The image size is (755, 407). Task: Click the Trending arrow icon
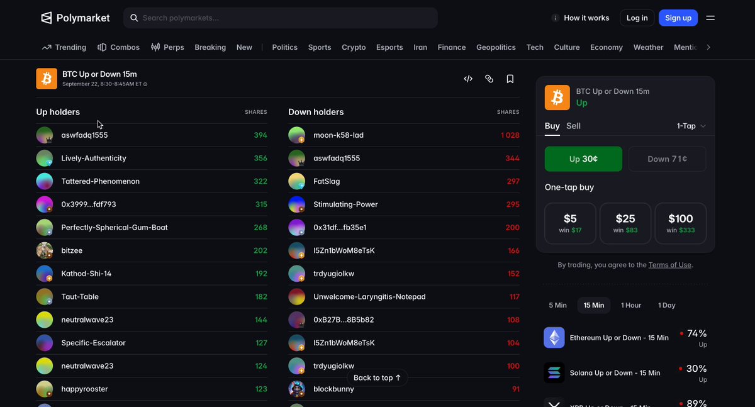[x=47, y=47]
